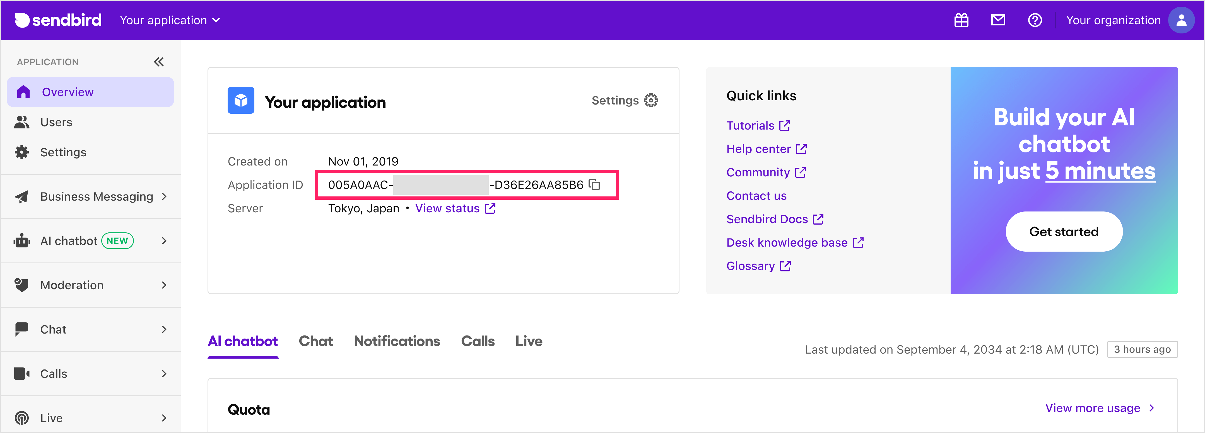Click View more usage in the Quota section

(1093, 408)
